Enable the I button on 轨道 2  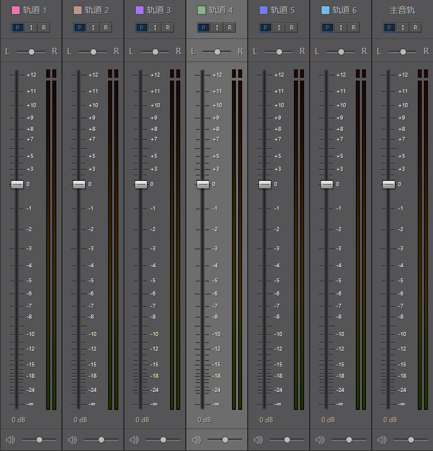pyautogui.click(x=92, y=27)
